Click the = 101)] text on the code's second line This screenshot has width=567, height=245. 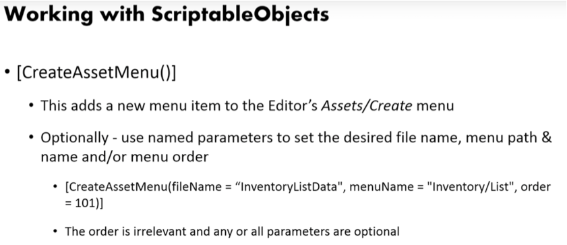pyautogui.click(x=84, y=204)
